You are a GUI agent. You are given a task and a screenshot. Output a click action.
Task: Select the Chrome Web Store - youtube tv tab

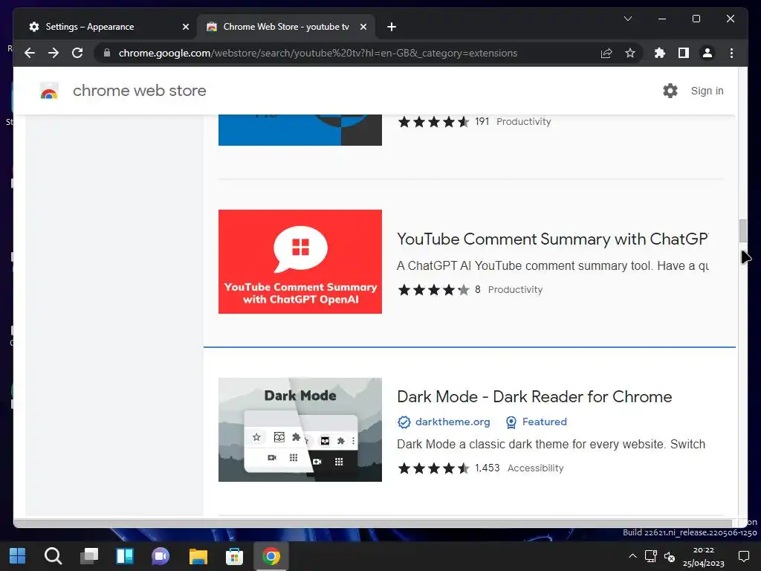[286, 27]
